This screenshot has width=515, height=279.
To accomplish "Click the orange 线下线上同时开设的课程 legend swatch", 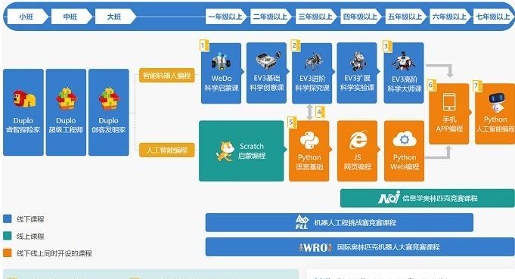I will click(8, 253).
